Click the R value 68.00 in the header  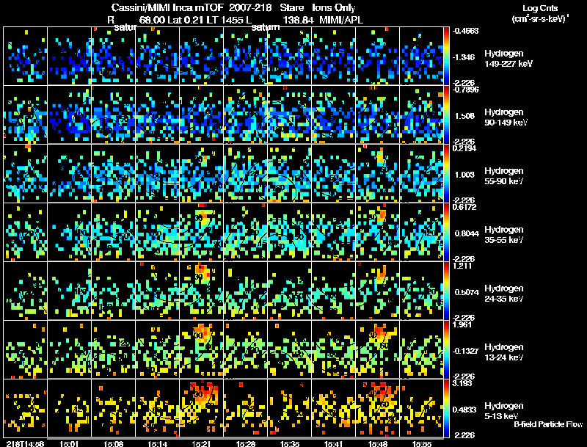click(x=152, y=21)
